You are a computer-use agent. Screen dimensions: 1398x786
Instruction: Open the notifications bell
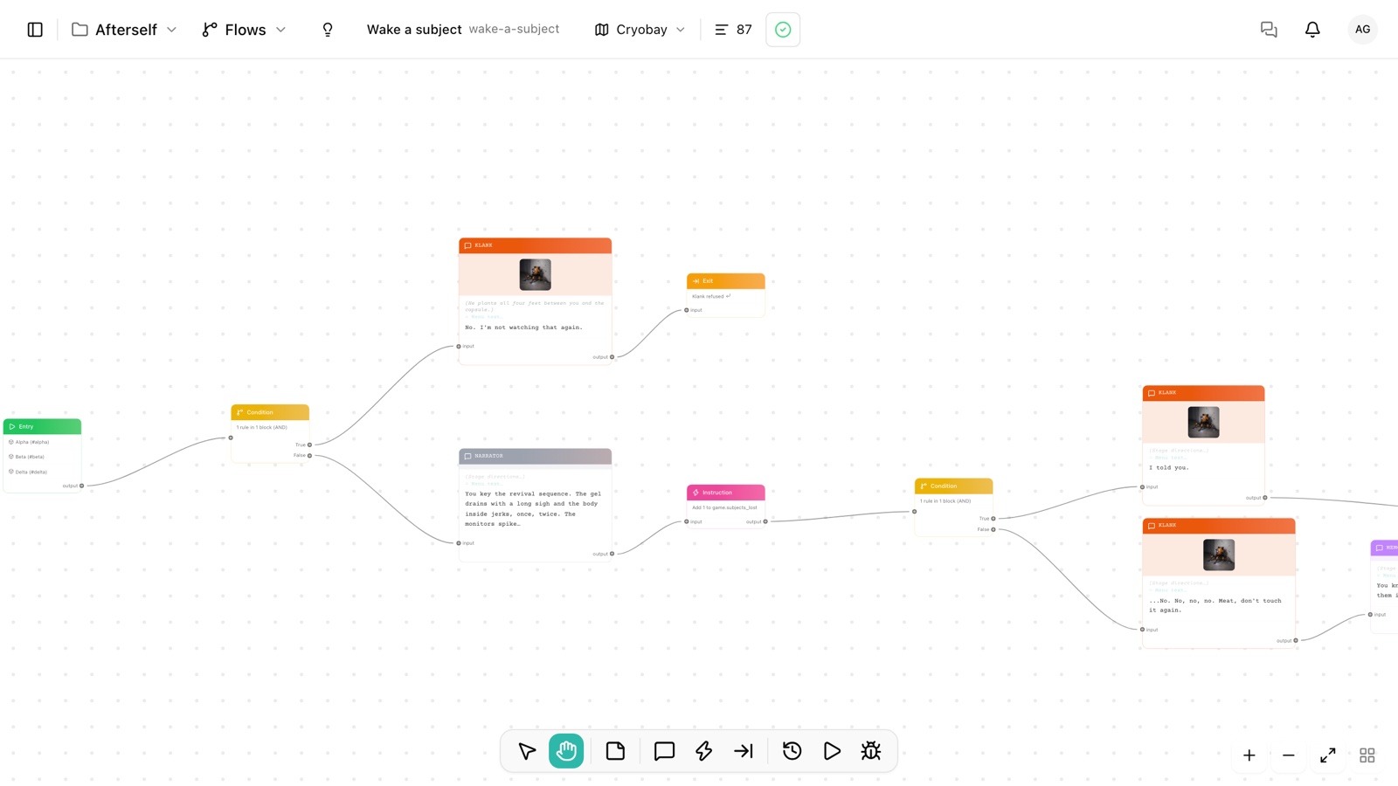(1312, 30)
